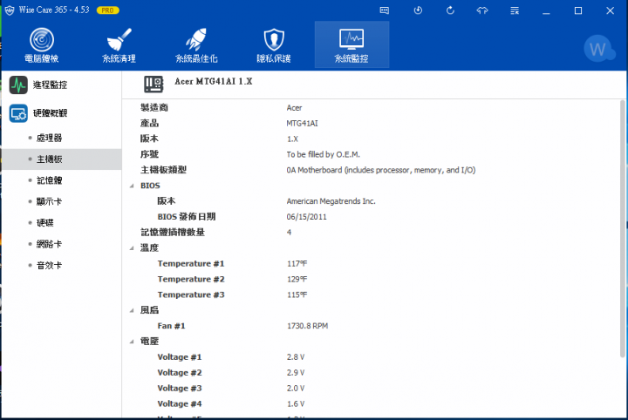Select Graphics Card (顯示卡) in sidebar
Screen dimensions: 628x420
(49, 201)
